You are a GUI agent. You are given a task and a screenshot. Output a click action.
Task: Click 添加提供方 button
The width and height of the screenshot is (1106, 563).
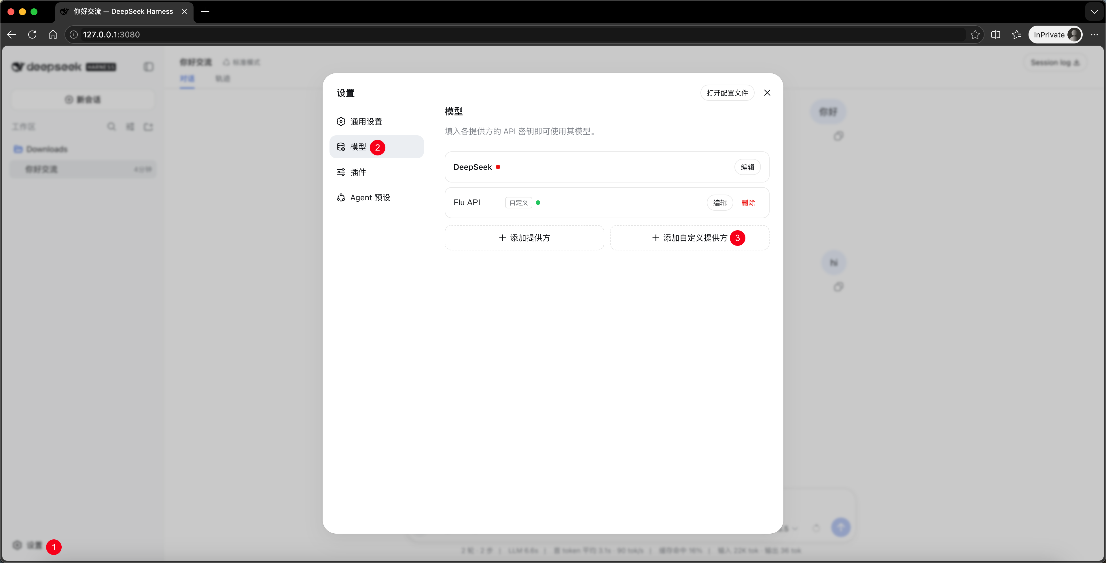coord(524,238)
